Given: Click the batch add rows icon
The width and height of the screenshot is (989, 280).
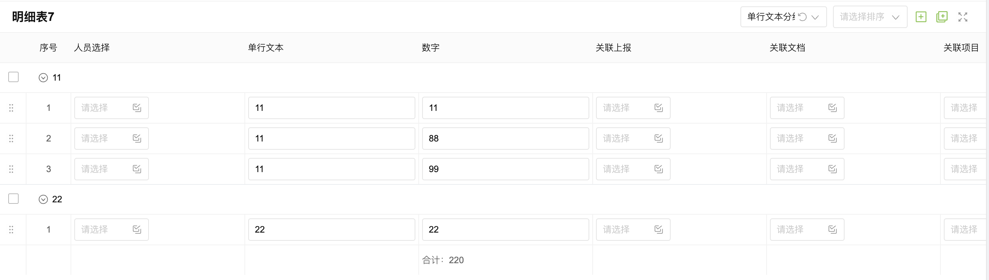Looking at the screenshot, I should click(942, 17).
